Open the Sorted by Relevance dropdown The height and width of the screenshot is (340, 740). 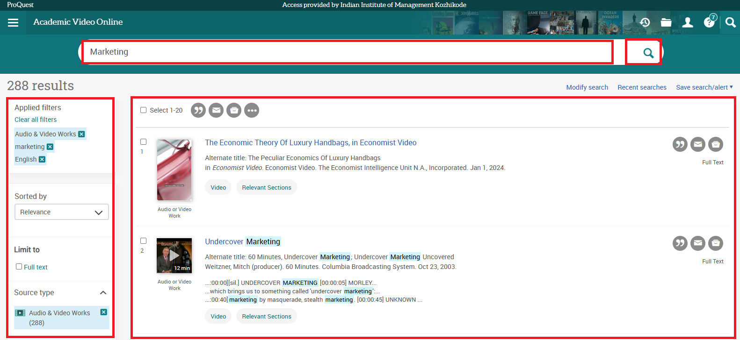(x=61, y=212)
